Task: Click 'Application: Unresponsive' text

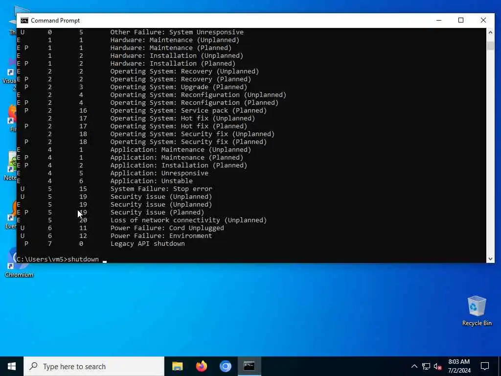Action: tap(159, 173)
